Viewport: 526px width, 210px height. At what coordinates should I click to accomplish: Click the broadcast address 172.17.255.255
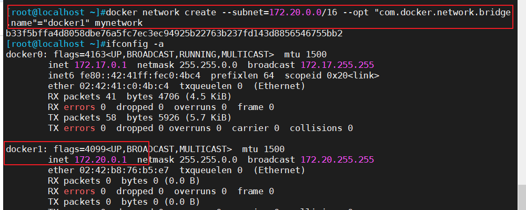[x=337, y=65]
